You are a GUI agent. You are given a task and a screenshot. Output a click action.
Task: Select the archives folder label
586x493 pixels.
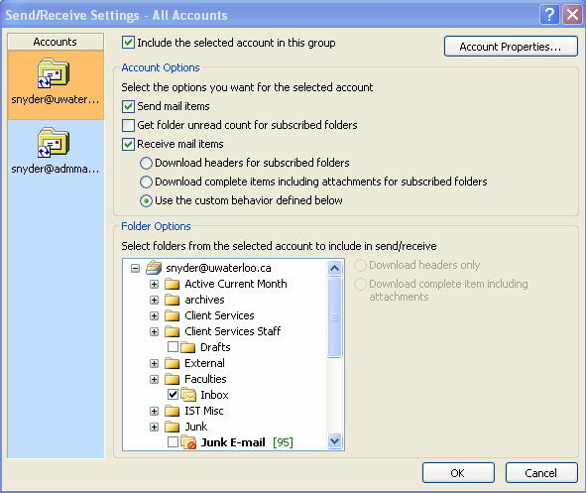pyautogui.click(x=204, y=300)
